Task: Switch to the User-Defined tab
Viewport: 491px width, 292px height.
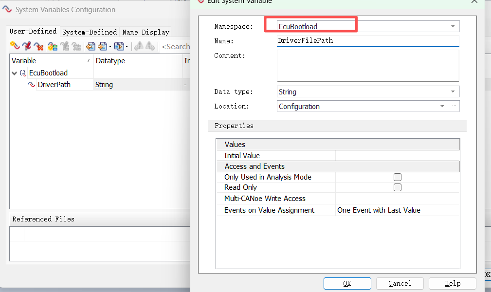Action: 33,31
